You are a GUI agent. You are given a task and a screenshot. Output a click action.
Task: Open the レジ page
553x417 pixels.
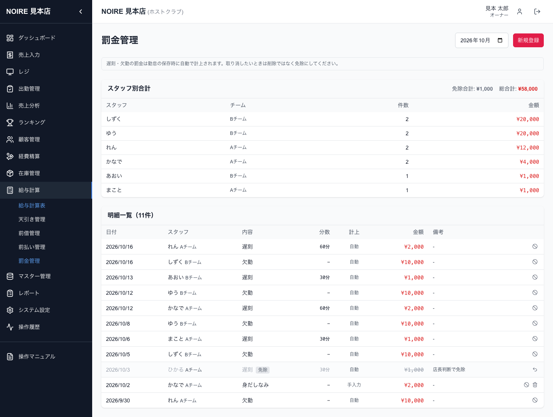[x=46, y=72]
